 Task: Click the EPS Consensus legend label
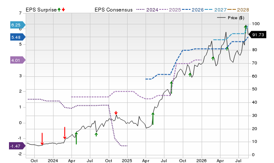point(113,10)
